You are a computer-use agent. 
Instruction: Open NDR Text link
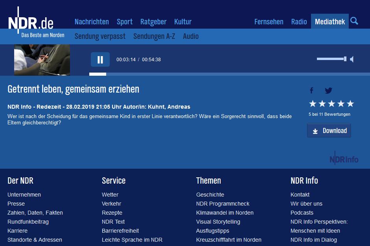click(x=113, y=222)
